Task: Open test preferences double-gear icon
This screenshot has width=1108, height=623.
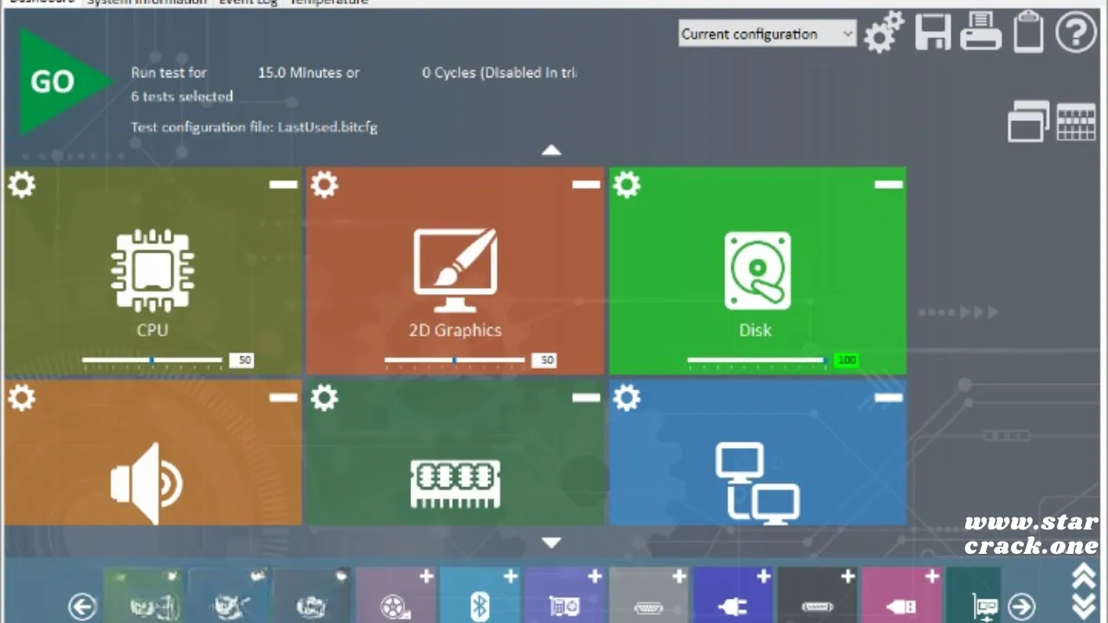Action: click(x=884, y=33)
